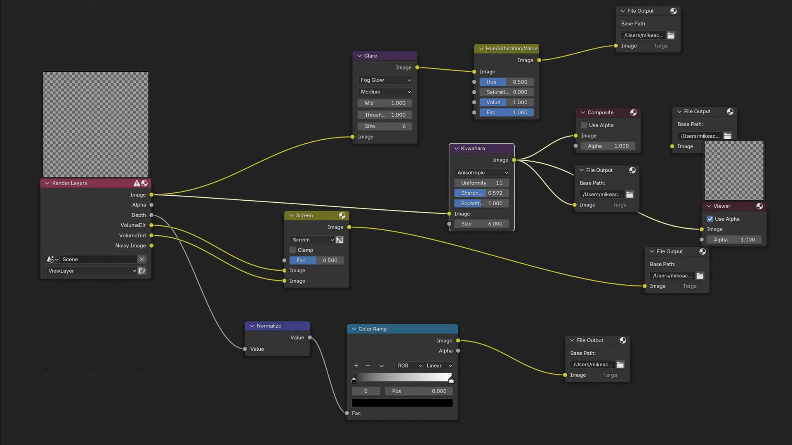
Task: Collapse the Normalize node using its chevron
Action: [x=252, y=326]
